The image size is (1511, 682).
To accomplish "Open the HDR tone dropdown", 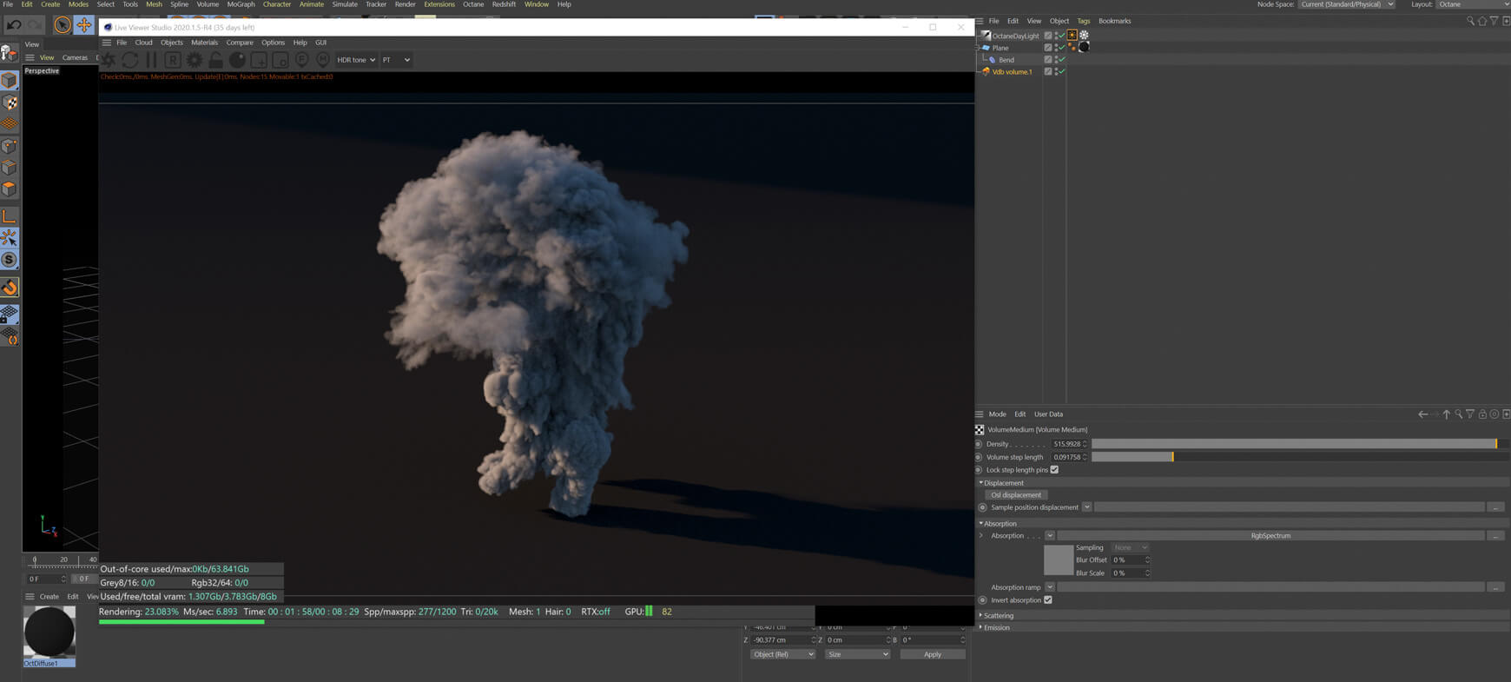I will [x=356, y=60].
